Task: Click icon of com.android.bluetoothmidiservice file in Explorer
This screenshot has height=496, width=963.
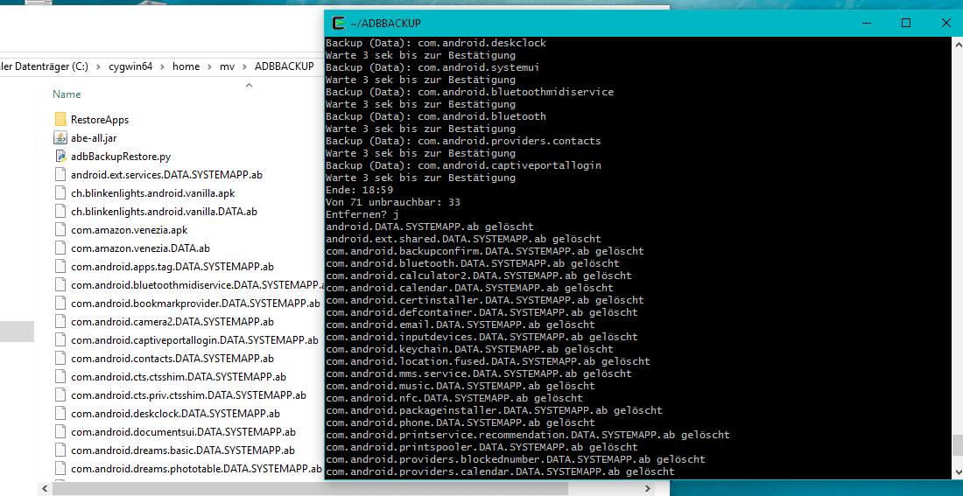Action: [x=60, y=285]
